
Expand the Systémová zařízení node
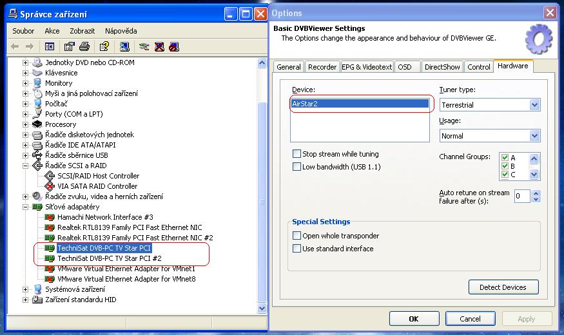click(25, 289)
